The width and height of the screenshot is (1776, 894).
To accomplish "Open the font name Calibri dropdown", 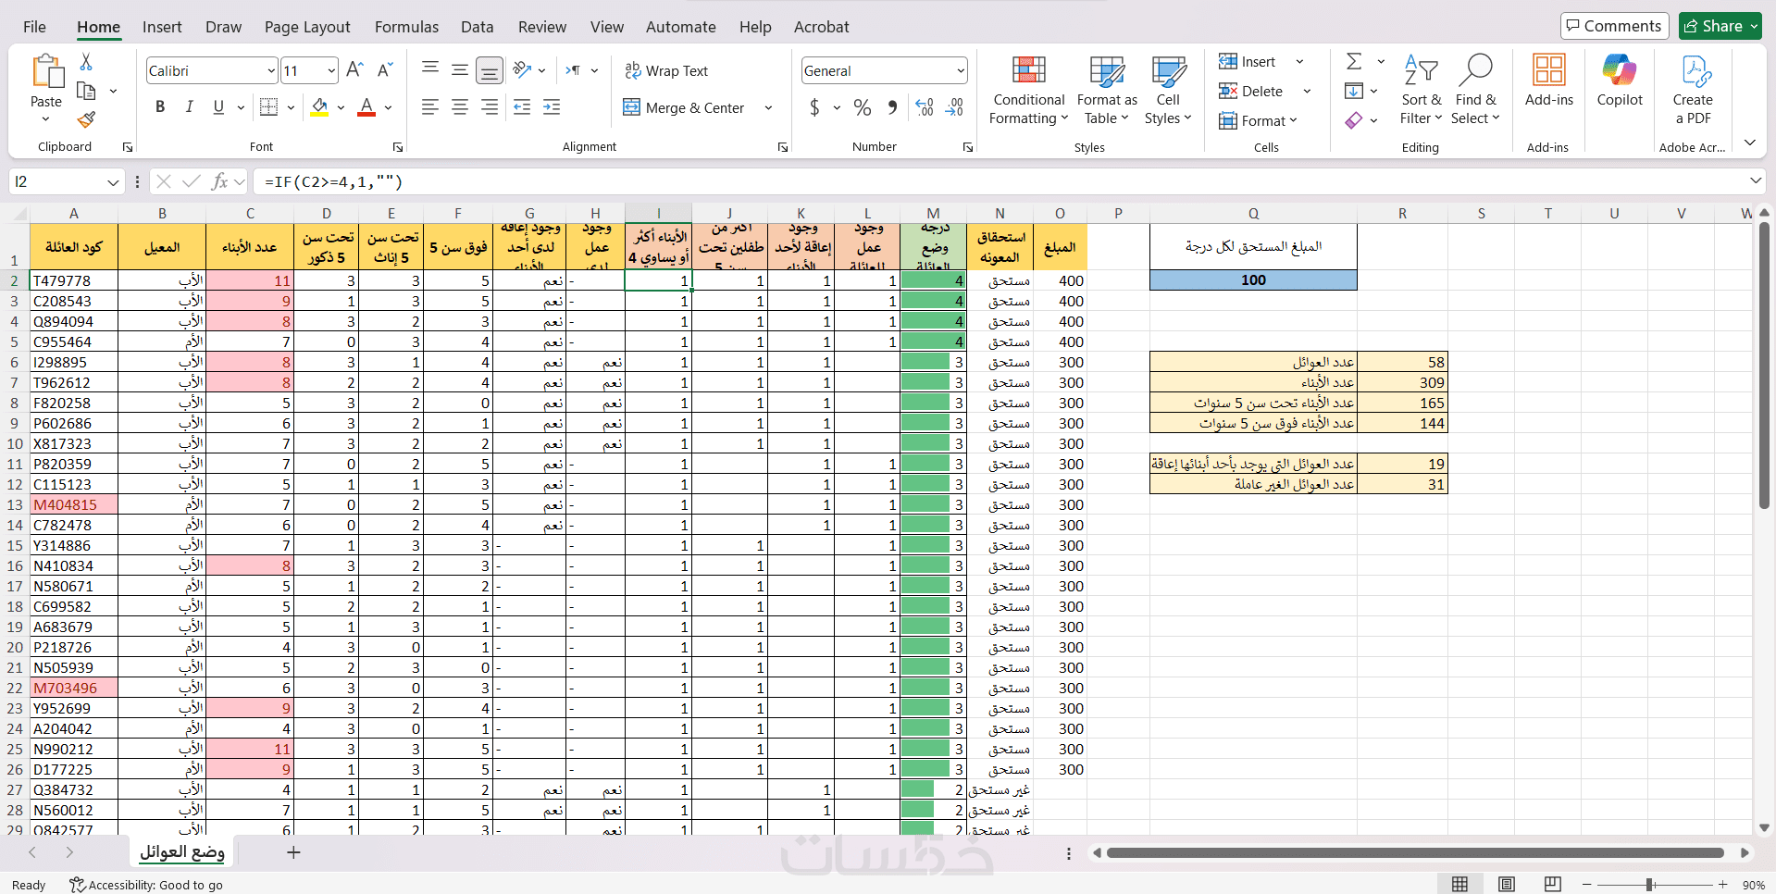I will pos(271,70).
